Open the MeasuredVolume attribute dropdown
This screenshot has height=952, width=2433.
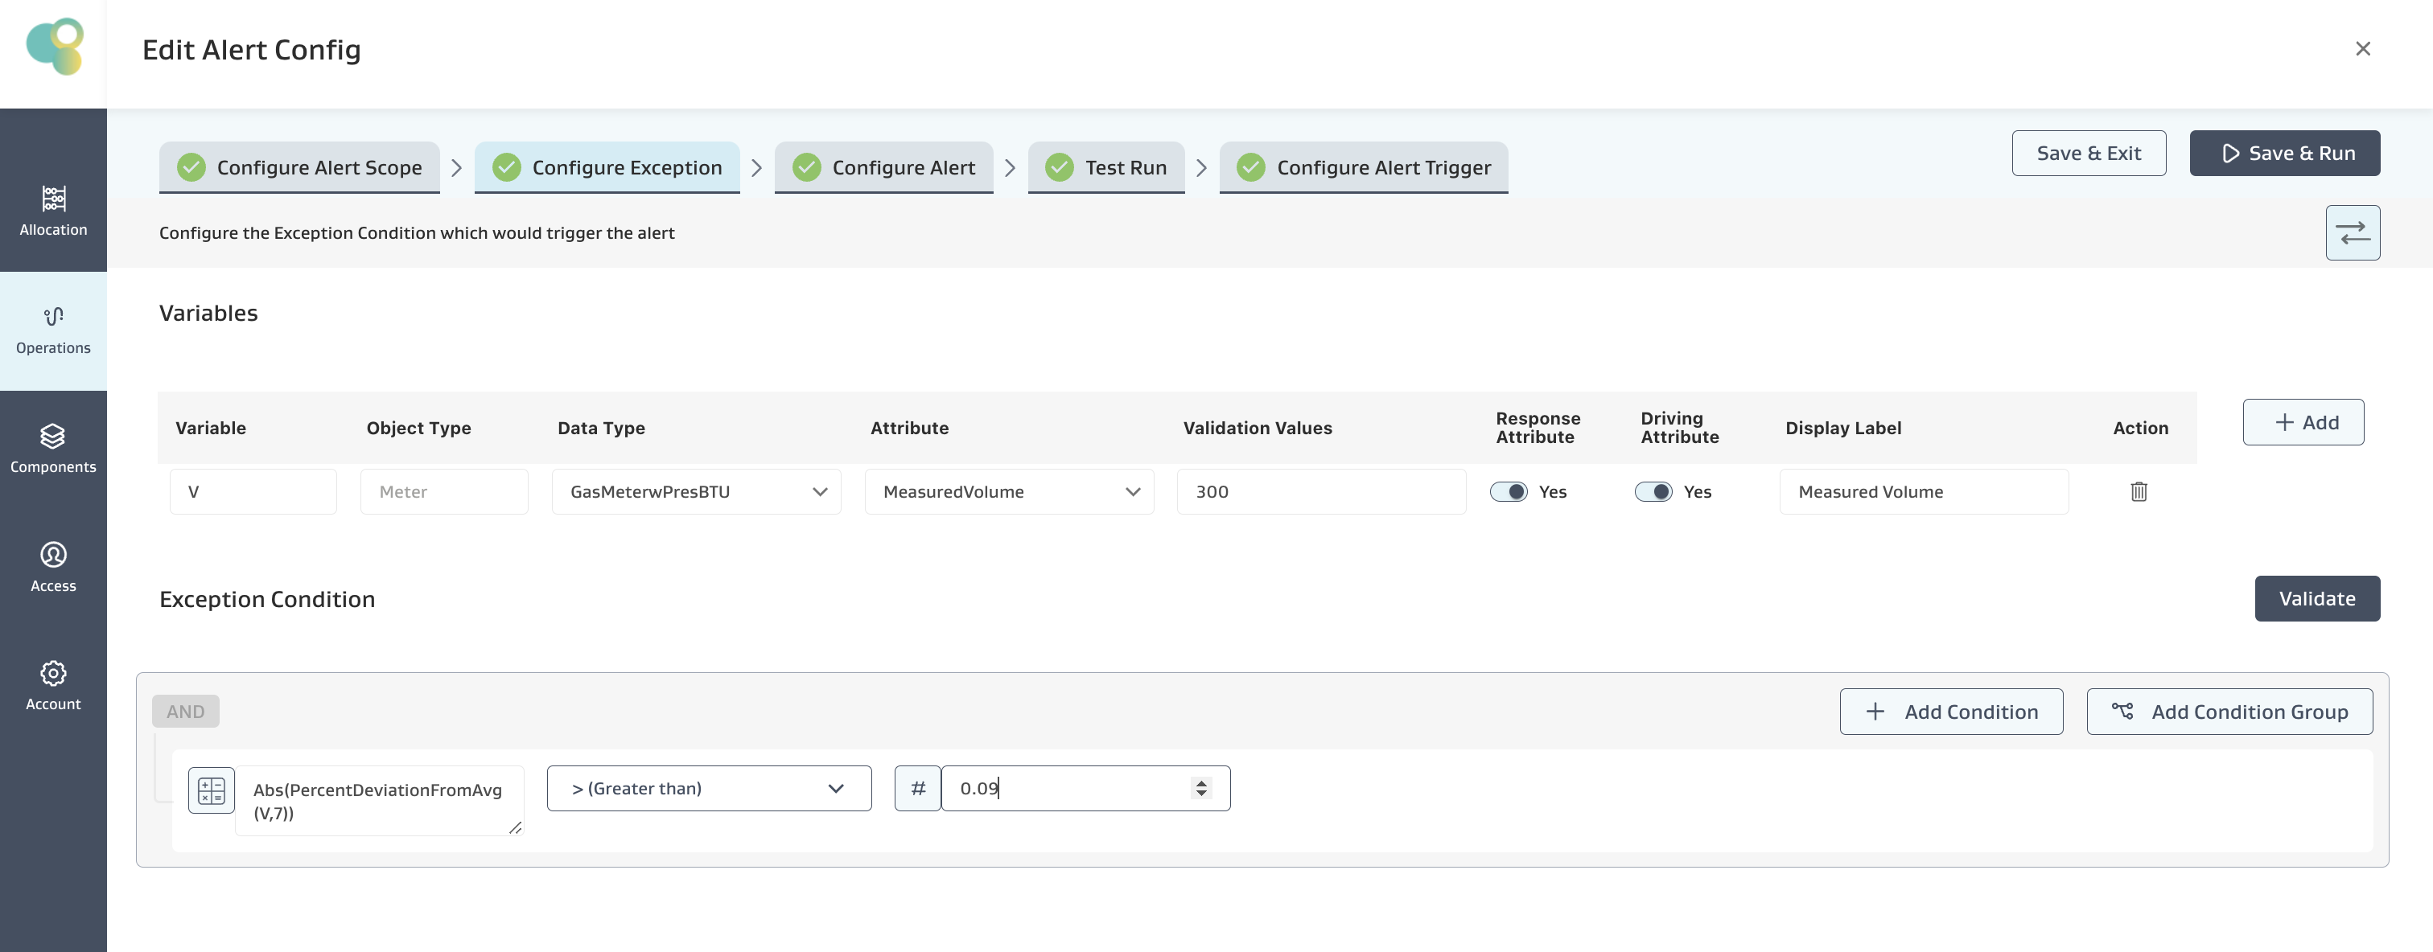1009,491
